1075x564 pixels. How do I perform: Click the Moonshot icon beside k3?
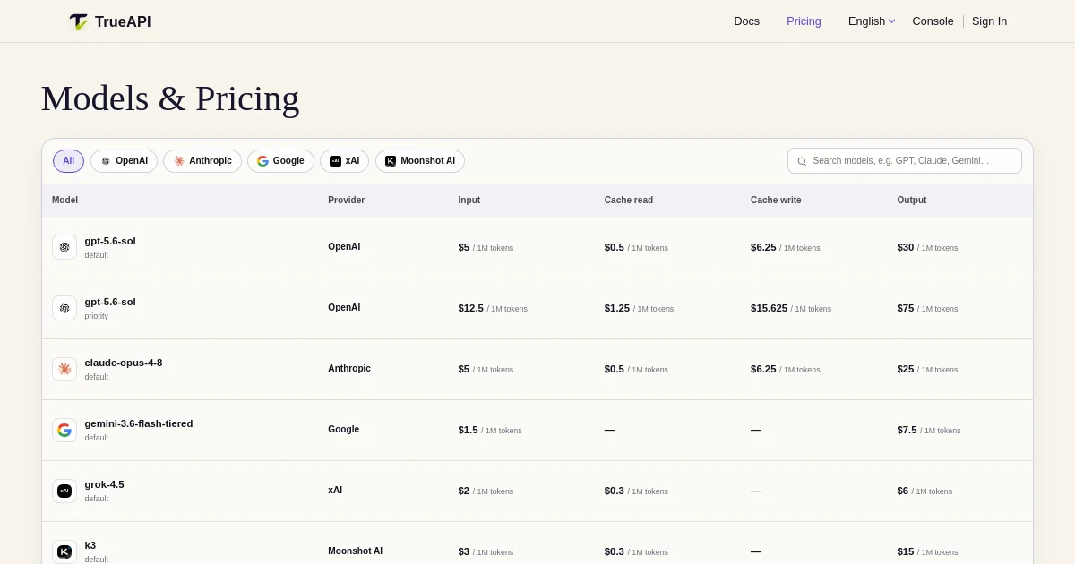click(64, 551)
